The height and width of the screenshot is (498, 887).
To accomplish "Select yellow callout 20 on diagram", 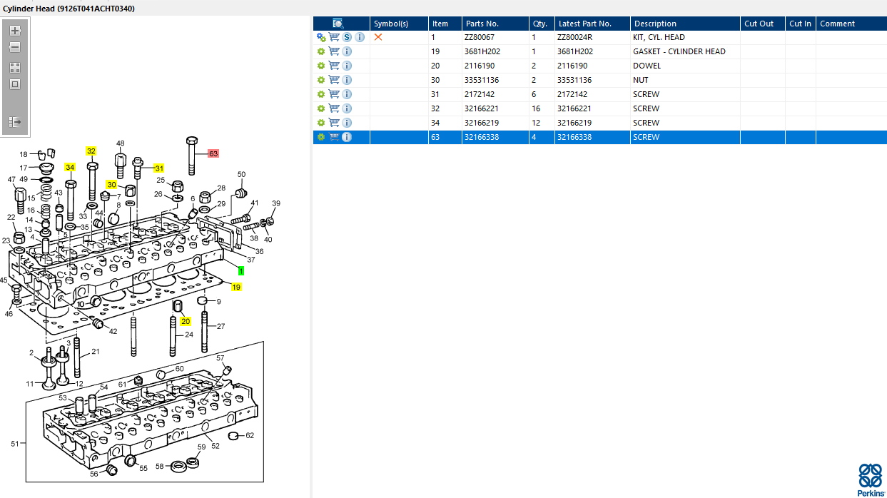I will point(186,321).
